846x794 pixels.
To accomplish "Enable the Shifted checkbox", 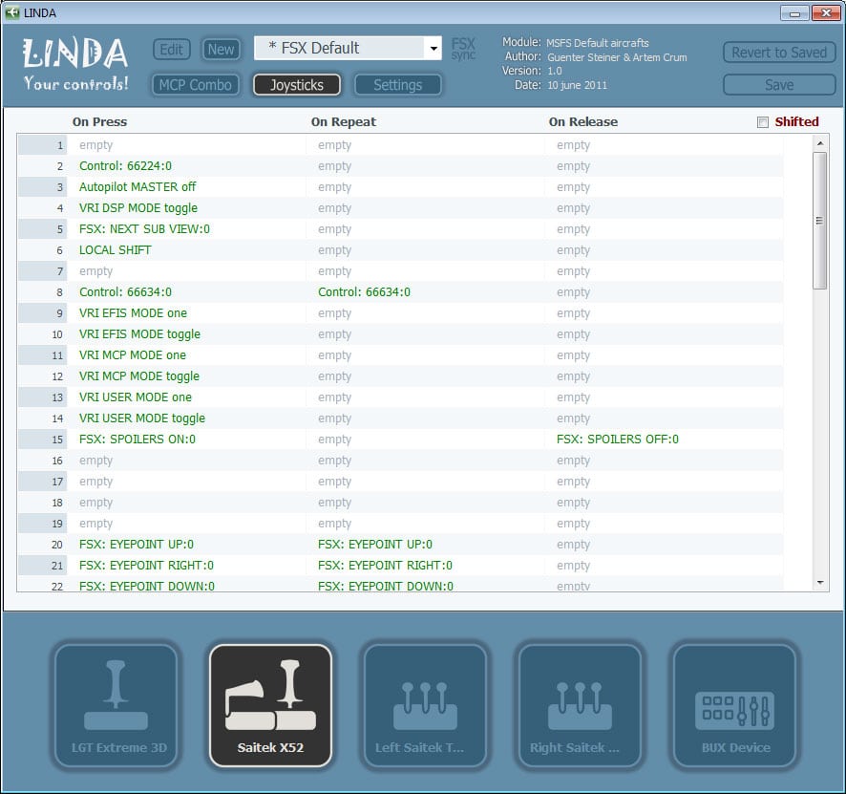I will point(762,122).
